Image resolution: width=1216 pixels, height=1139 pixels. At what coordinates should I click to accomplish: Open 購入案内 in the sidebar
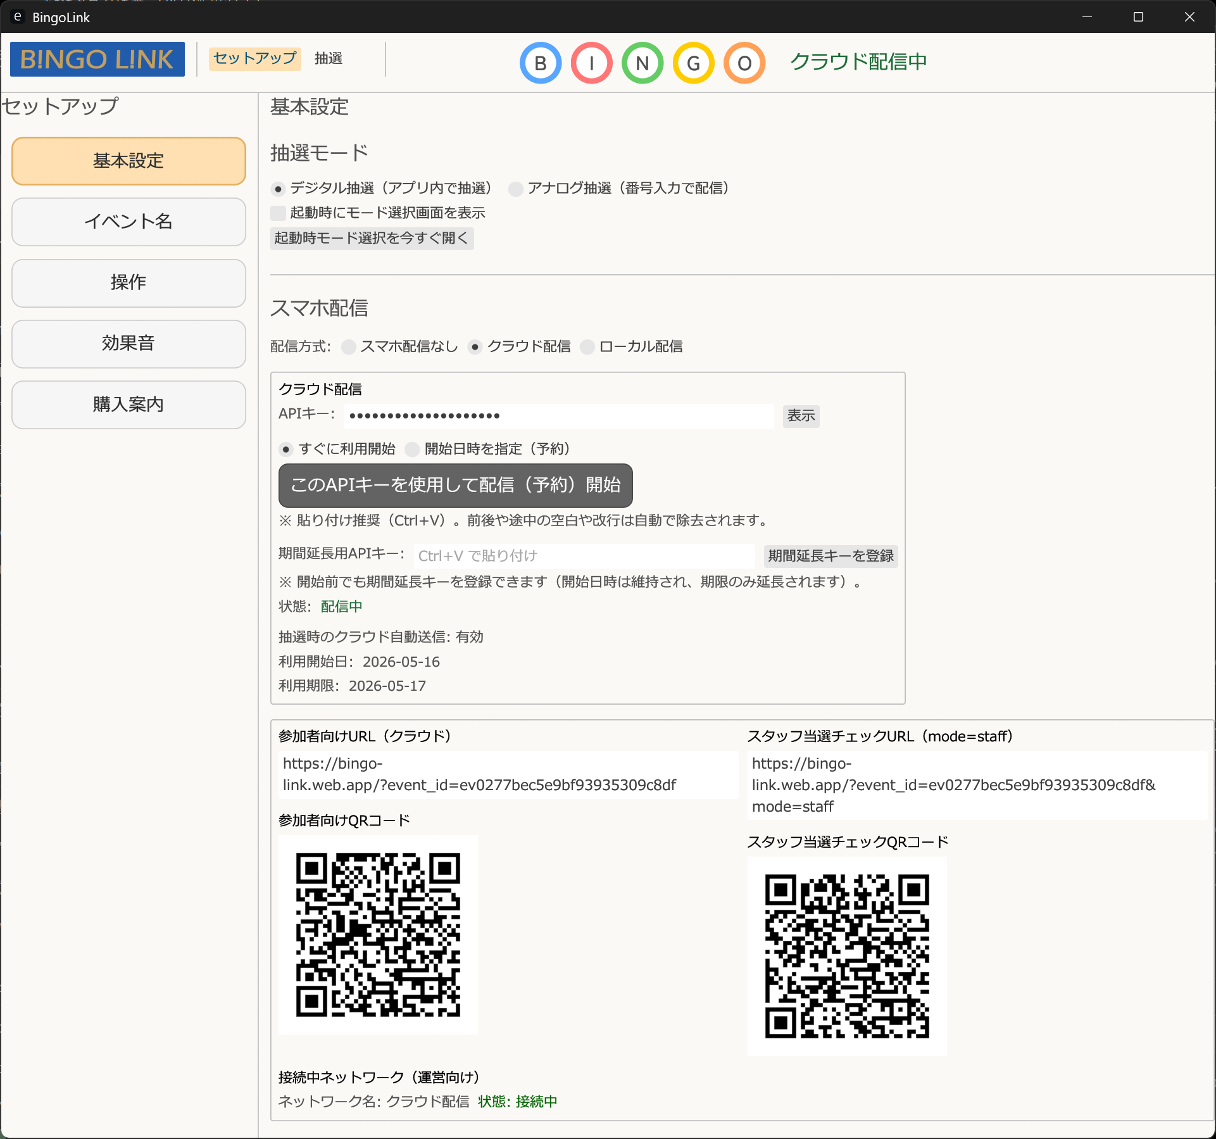click(128, 405)
